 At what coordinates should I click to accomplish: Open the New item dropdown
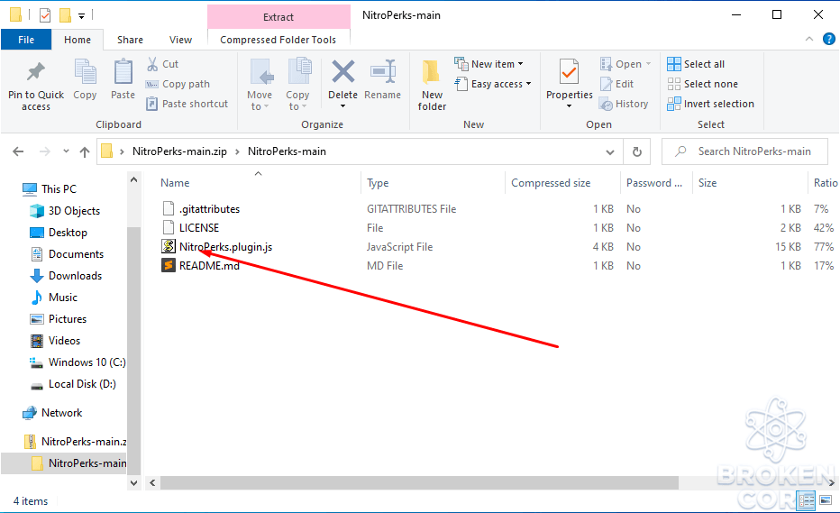[488, 64]
